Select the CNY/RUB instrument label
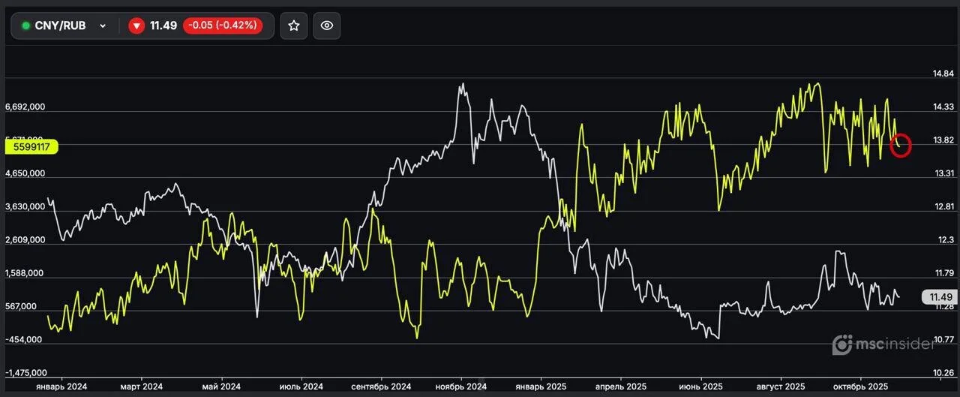The width and height of the screenshot is (960, 397). click(x=60, y=26)
